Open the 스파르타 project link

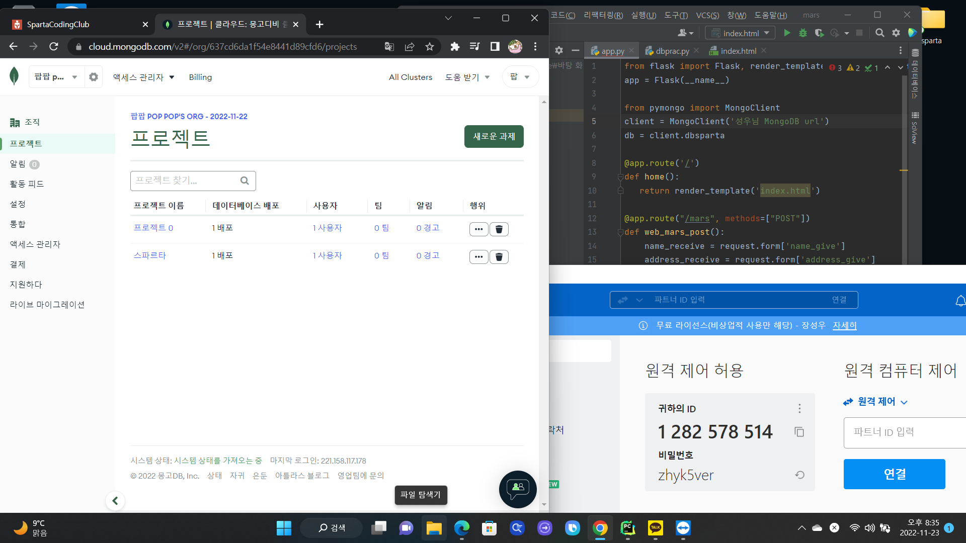click(x=150, y=255)
